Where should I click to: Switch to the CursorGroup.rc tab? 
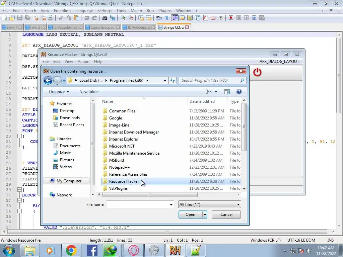coord(102,27)
